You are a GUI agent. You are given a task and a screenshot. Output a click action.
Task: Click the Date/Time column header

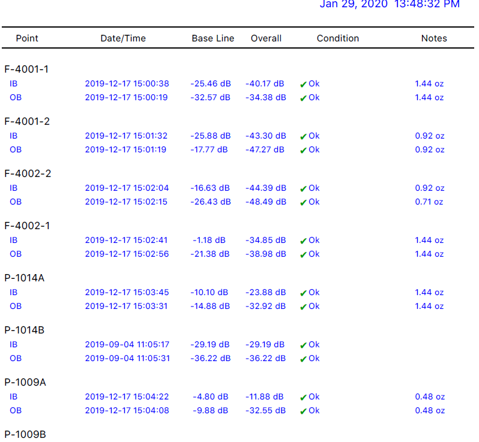tap(123, 38)
